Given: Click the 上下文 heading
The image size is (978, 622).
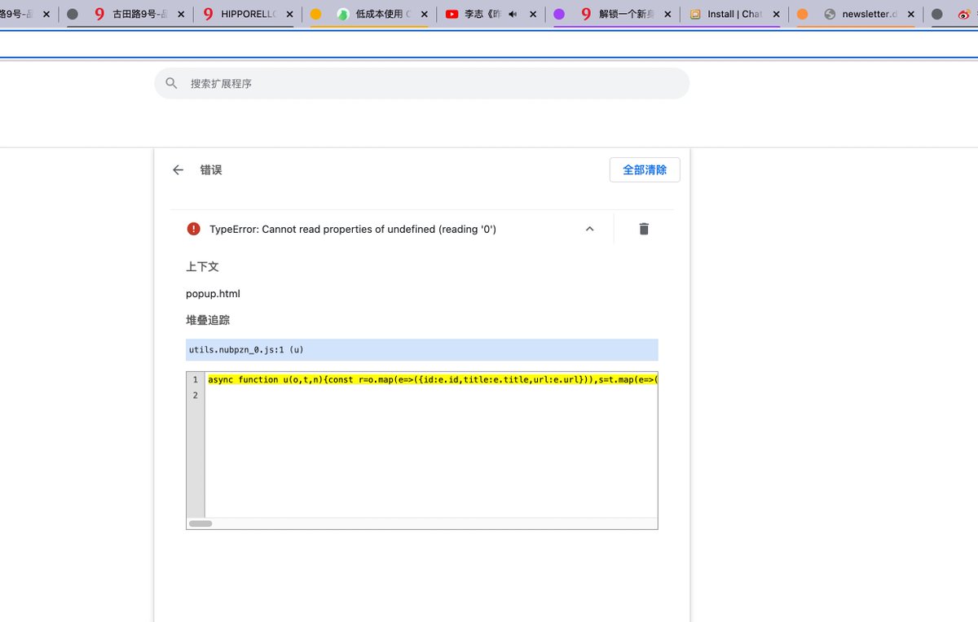Looking at the screenshot, I should [202, 267].
